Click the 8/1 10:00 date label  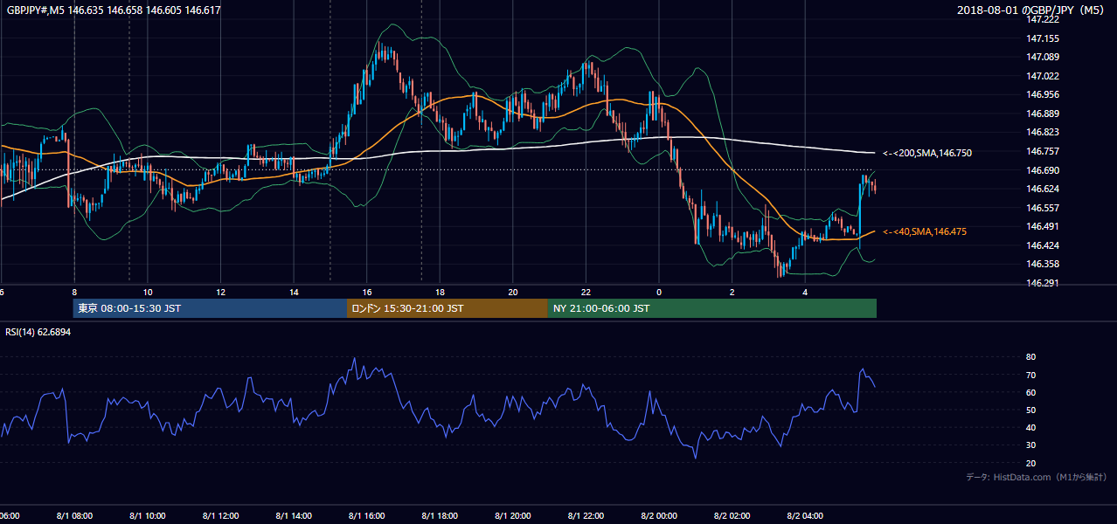tap(148, 515)
